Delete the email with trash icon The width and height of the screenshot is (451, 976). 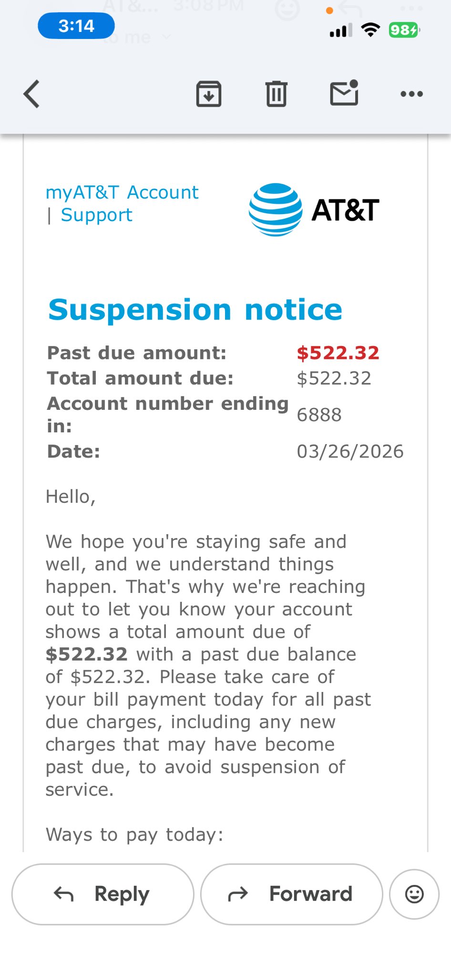coord(276,94)
